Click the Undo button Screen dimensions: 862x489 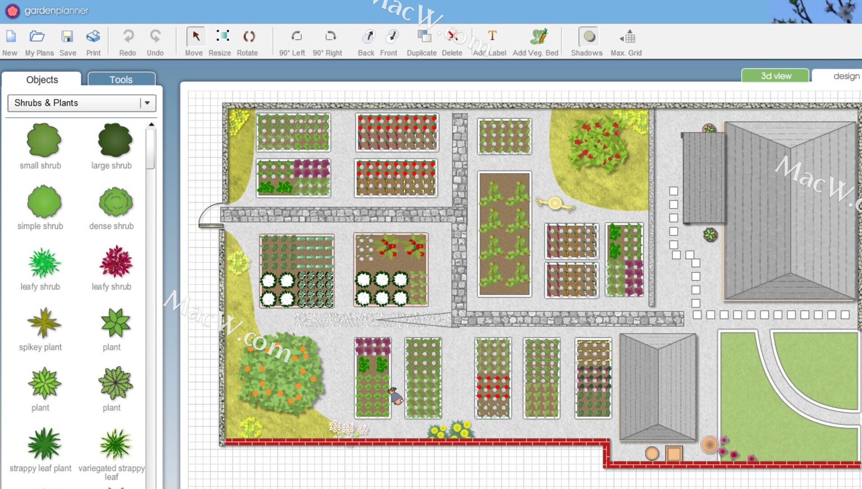155,37
